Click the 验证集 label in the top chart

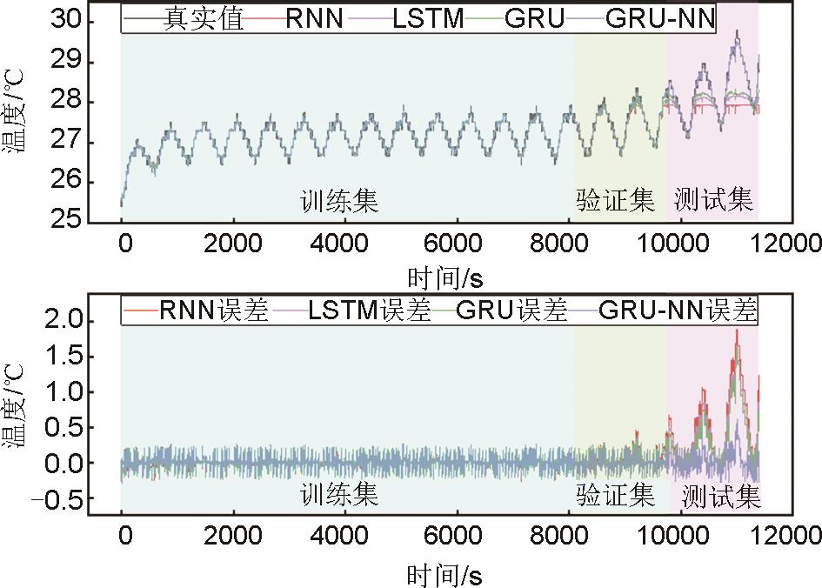pyautogui.click(x=616, y=202)
